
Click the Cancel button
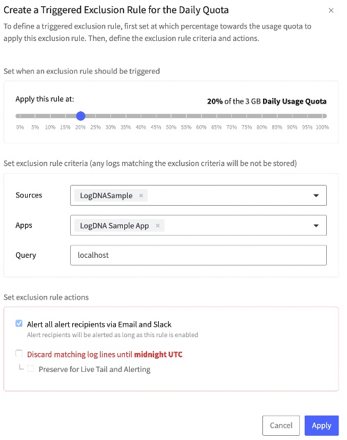coord(281,425)
